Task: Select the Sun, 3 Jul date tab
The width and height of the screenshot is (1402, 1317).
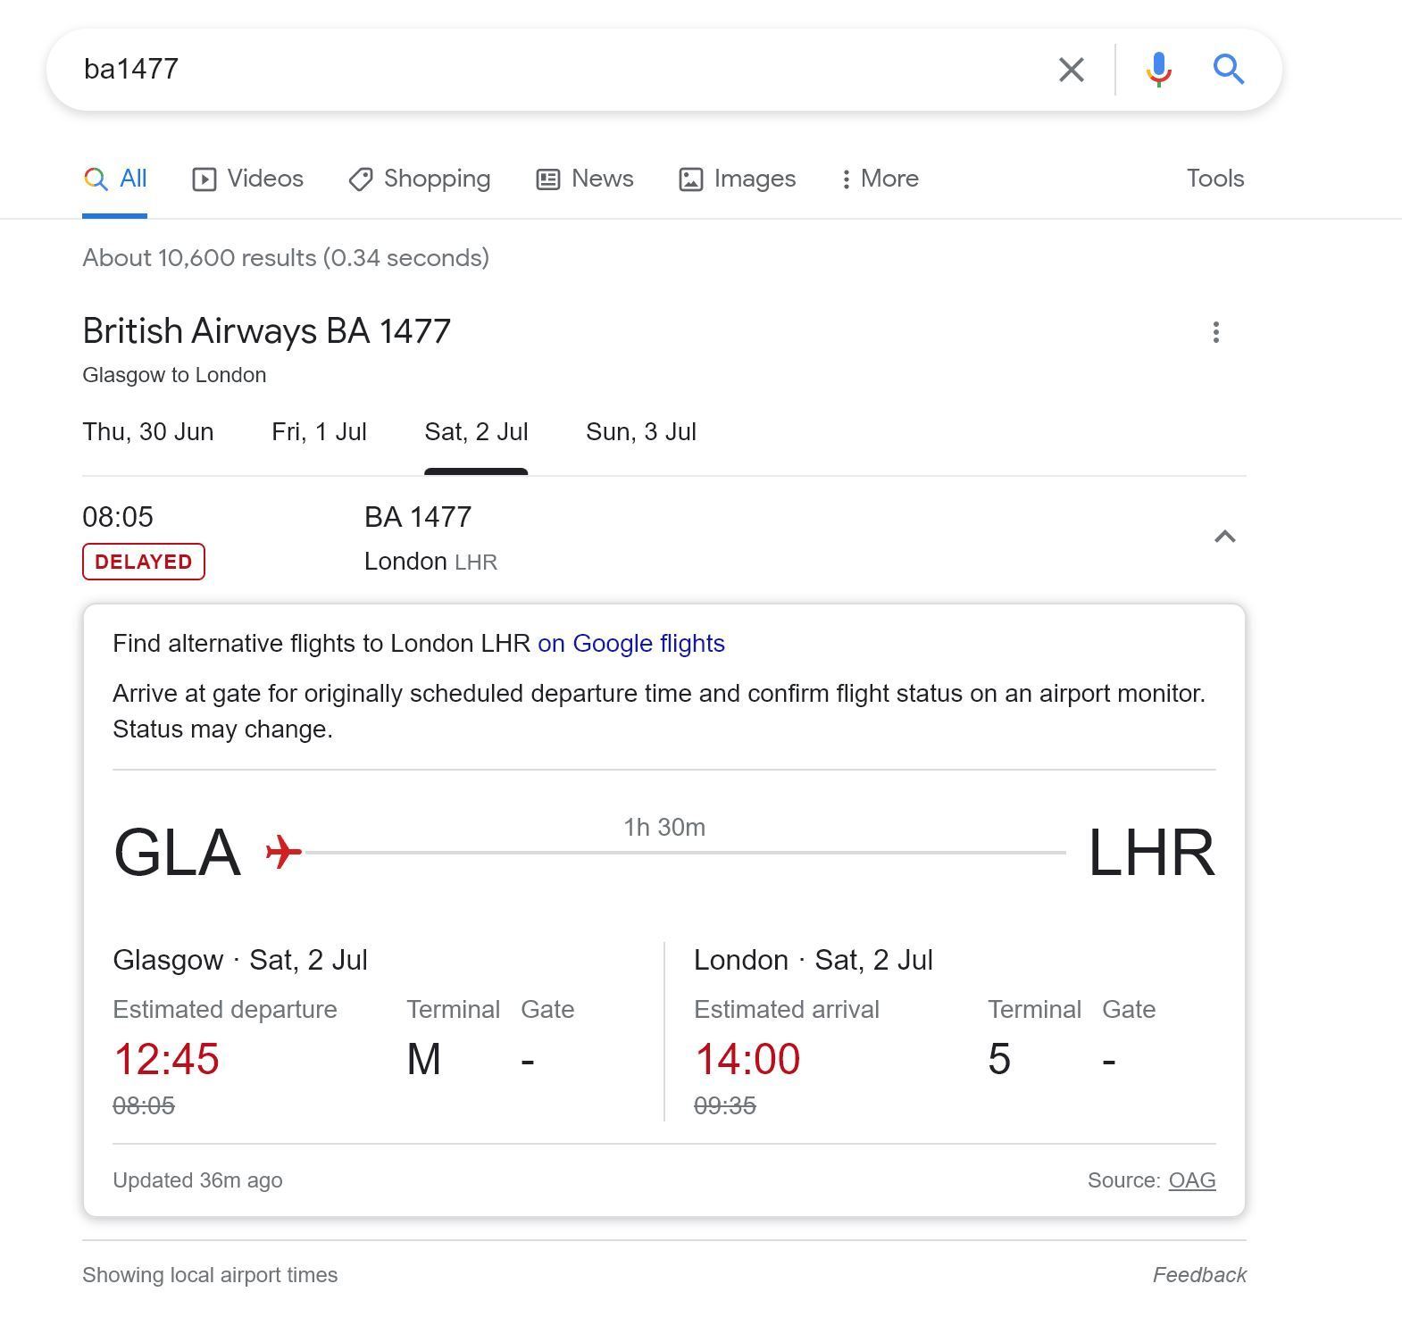Action: (x=640, y=432)
